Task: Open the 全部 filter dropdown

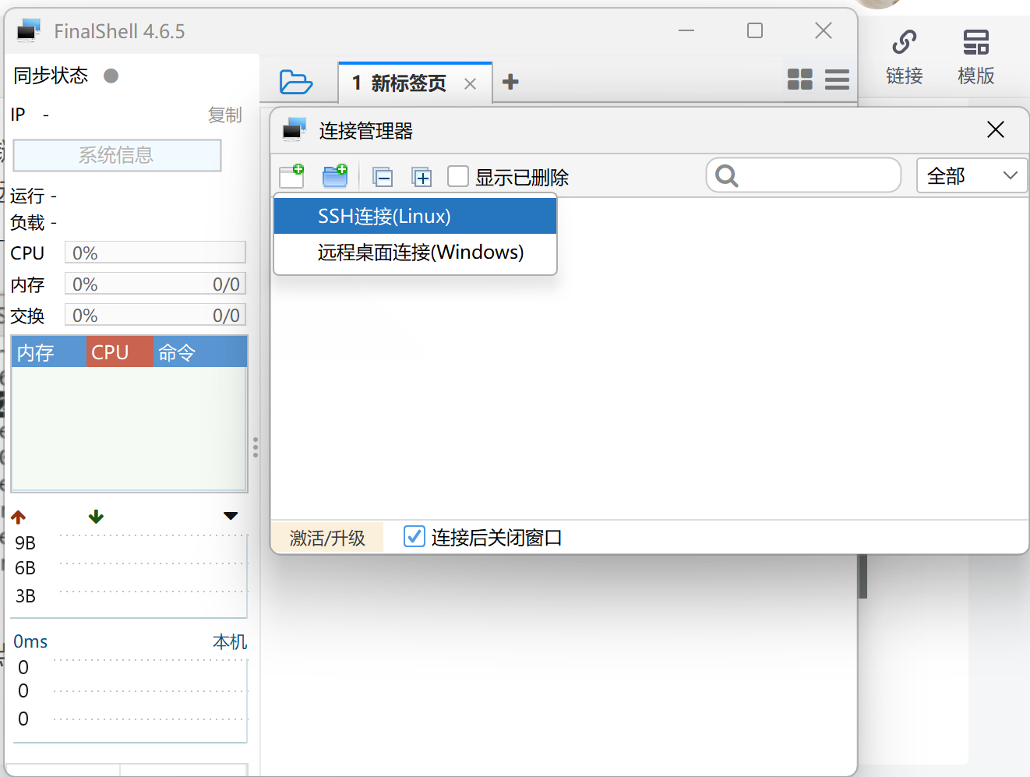Action: [x=972, y=175]
